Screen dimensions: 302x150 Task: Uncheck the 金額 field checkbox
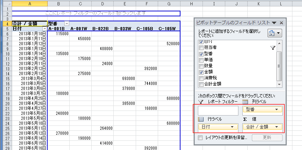[x=201, y=72]
